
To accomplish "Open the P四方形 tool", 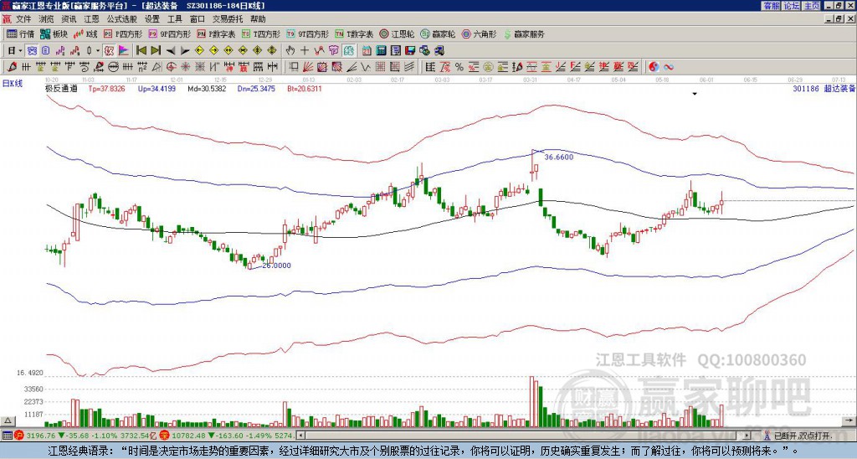I will coord(123,34).
